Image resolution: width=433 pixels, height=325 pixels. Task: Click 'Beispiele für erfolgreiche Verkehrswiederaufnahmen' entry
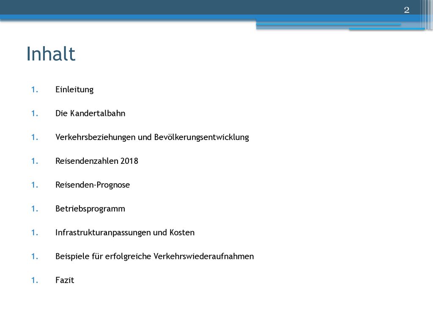point(155,256)
